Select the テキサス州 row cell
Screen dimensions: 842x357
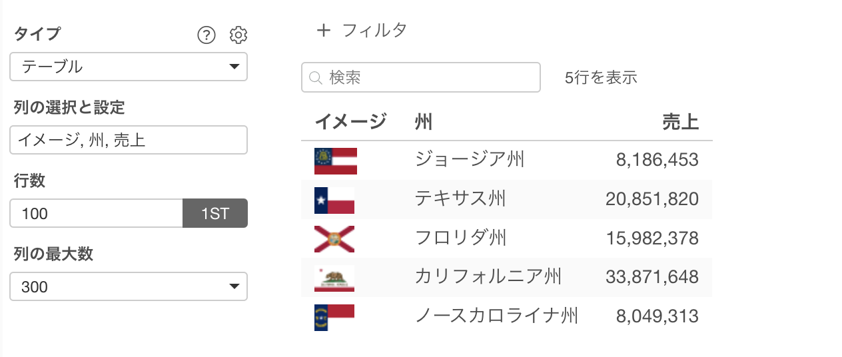[460, 198]
